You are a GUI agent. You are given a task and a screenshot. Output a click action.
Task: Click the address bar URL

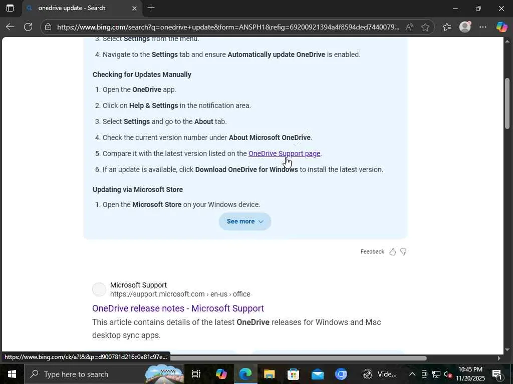pyautogui.click(x=228, y=27)
